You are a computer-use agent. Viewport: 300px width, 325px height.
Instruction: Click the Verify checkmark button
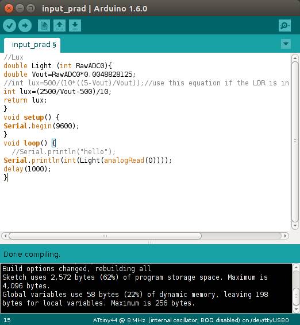click(x=9, y=25)
